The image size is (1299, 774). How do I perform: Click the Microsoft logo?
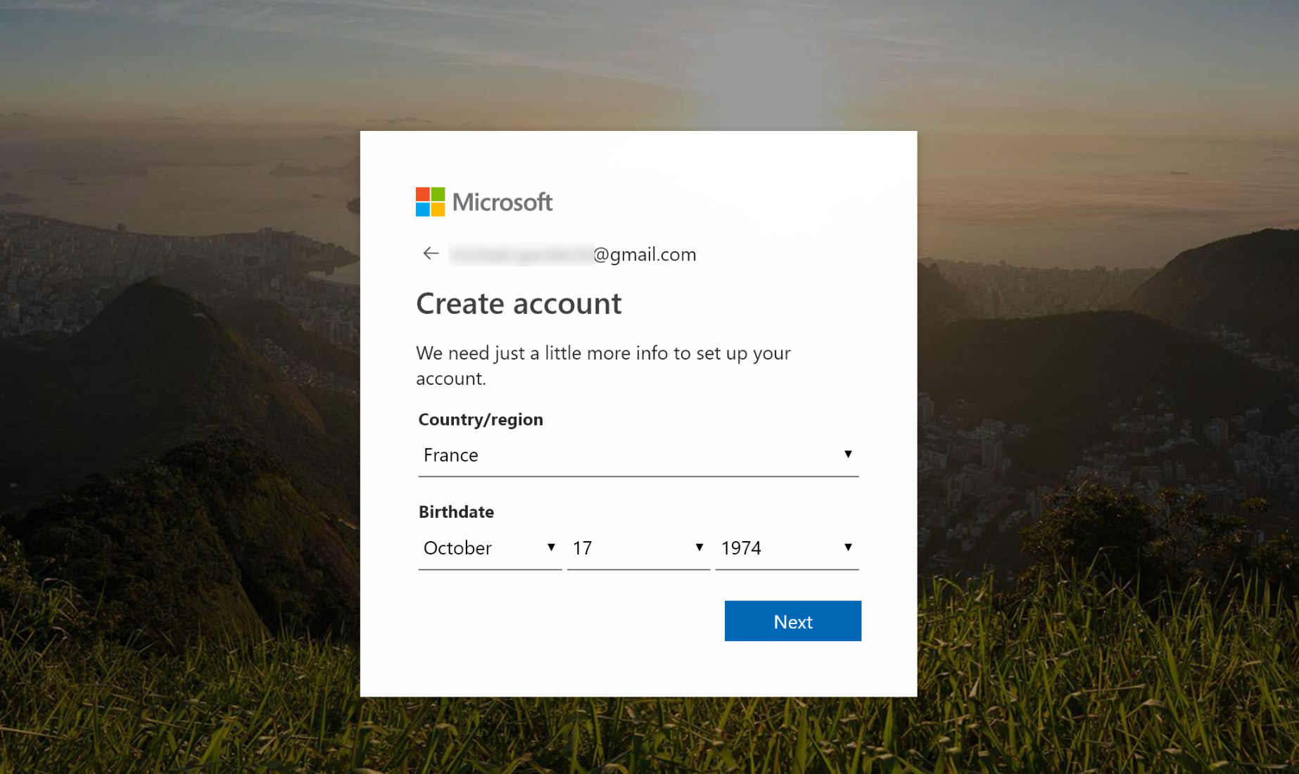point(484,202)
